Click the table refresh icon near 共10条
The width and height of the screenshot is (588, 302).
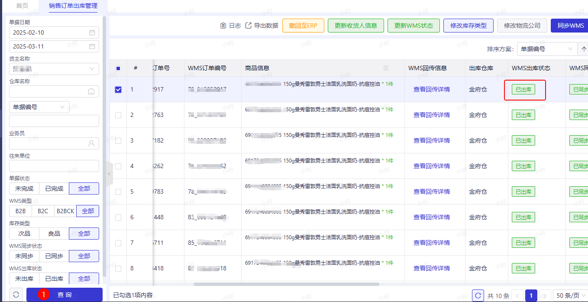pyautogui.click(x=478, y=296)
